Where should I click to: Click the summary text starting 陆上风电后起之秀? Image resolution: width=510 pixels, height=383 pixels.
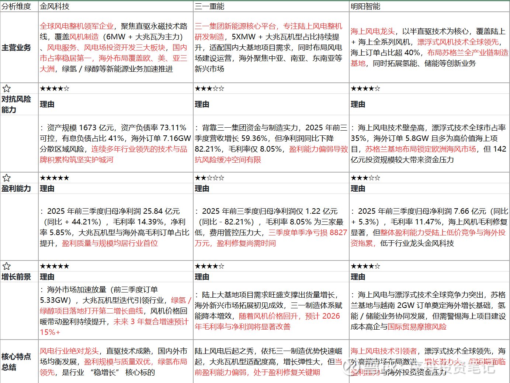coord(268,362)
